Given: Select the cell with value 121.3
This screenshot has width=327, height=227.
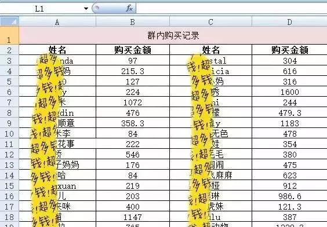Looking at the screenshot, I should coord(289,206).
